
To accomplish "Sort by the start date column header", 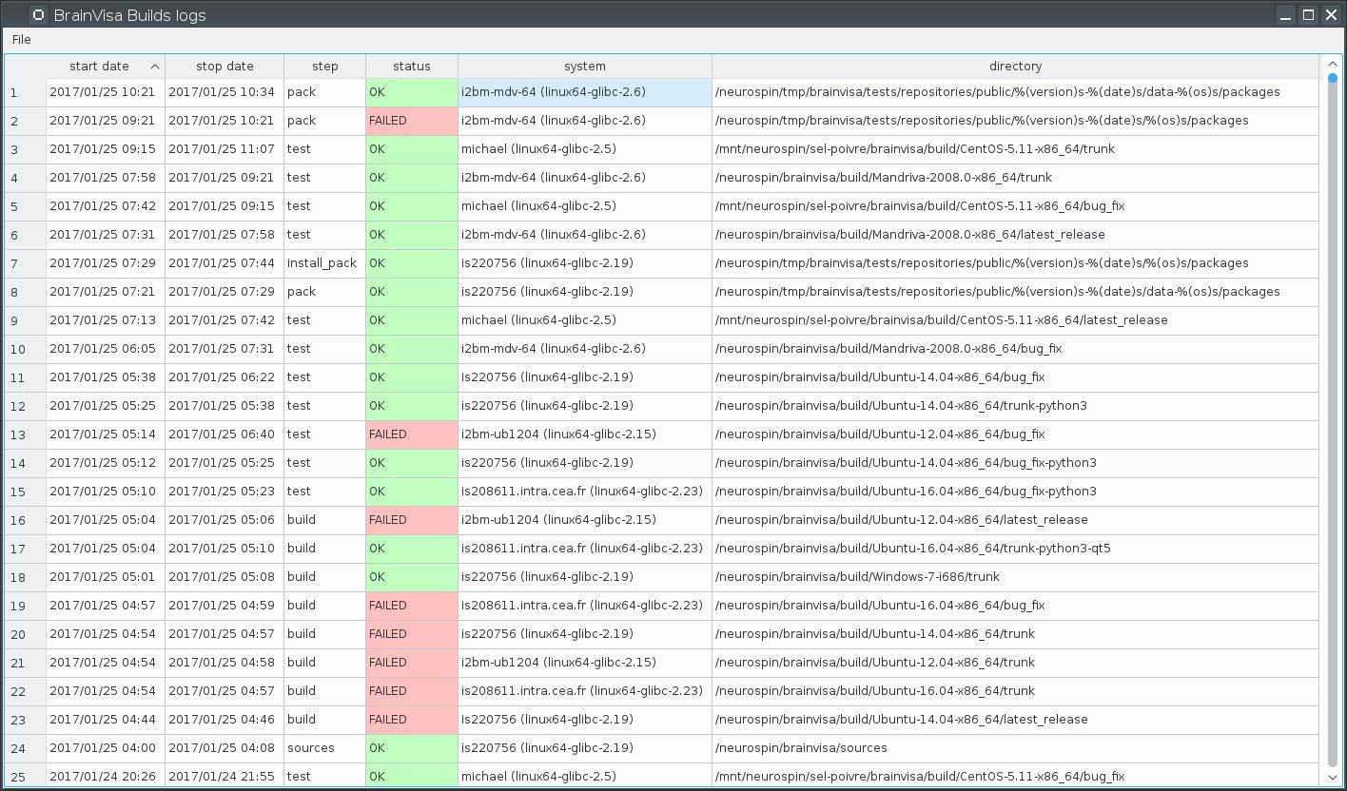I will click(x=105, y=67).
